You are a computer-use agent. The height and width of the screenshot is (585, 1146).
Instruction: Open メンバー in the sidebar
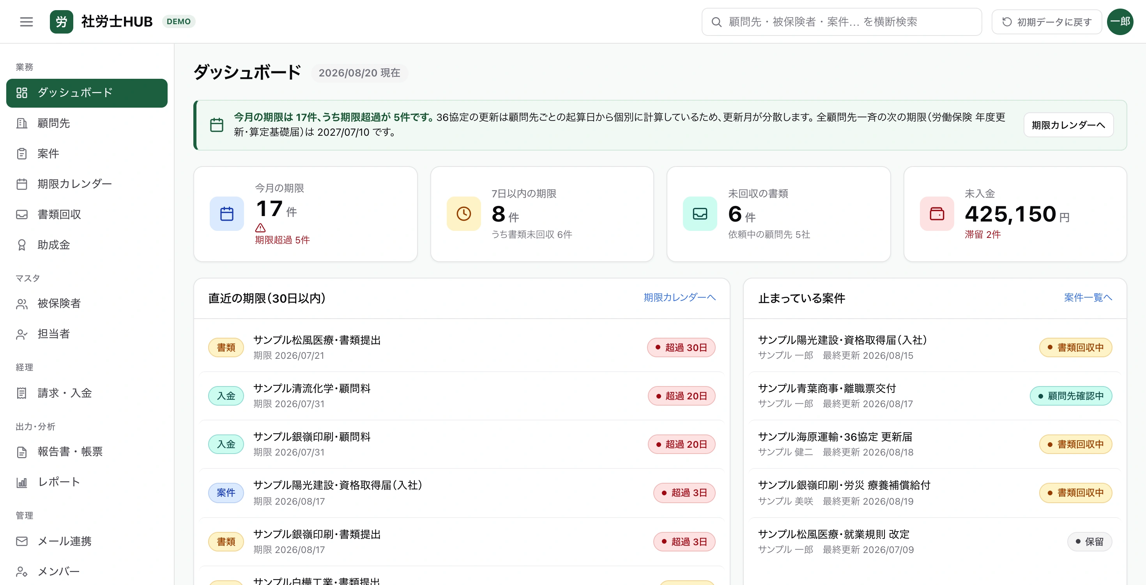pyautogui.click(x=87, y=571)
